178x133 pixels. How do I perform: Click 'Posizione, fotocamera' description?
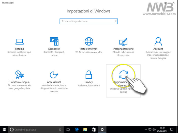(x=89, y=85)
